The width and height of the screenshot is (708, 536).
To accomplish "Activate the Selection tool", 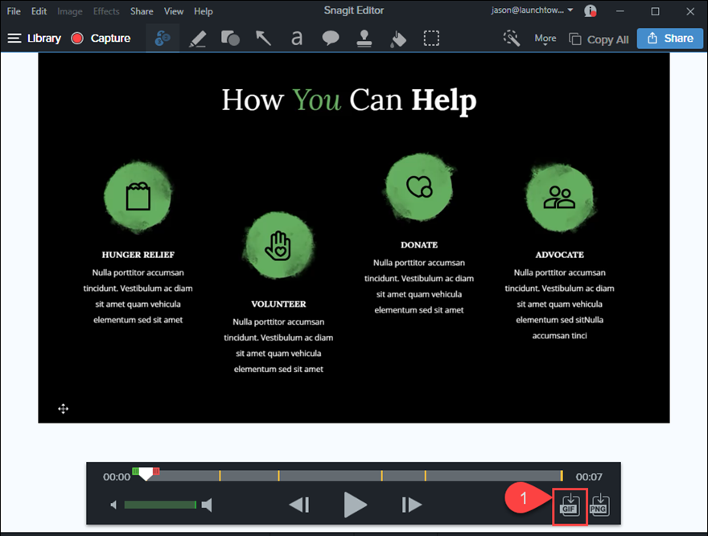I will click(432, 38).
